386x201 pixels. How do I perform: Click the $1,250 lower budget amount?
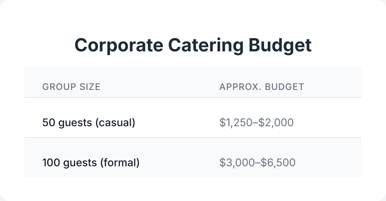(235, 123)
